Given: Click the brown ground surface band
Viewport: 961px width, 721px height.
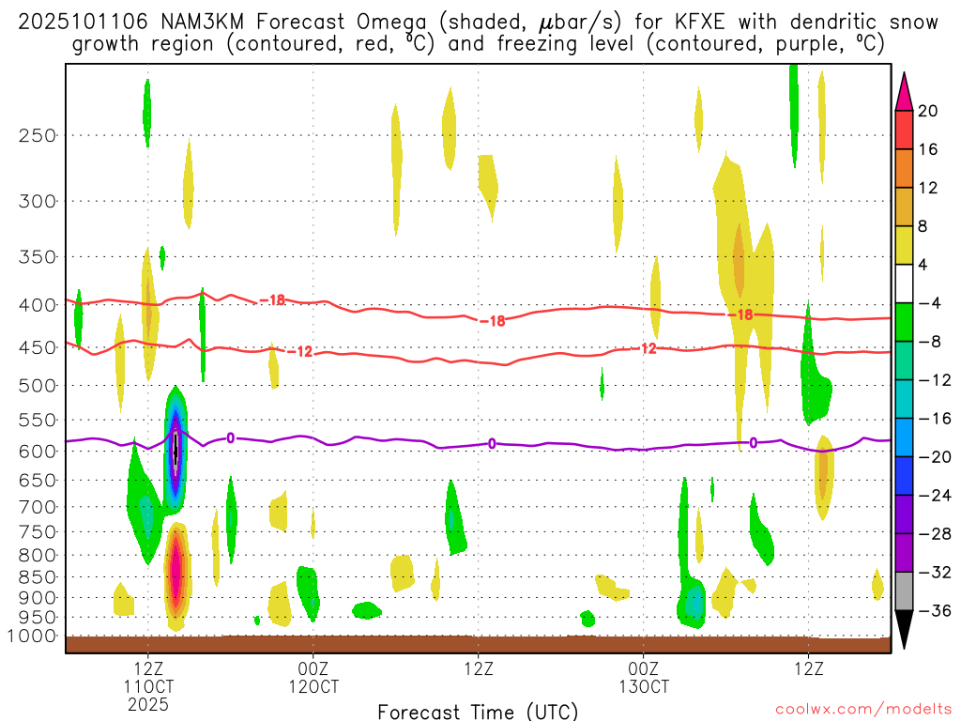Looking at the screenshot, I should click(x=478, y=644).
